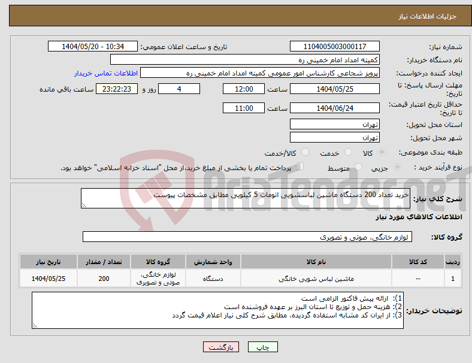The height and width of the screenshot is (363, 472).
Task: Click the تاریخ نیاز column header
Action: coord(48,262)
